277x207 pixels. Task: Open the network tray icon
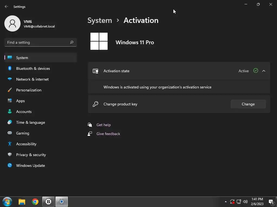click(x=239, y=202)
